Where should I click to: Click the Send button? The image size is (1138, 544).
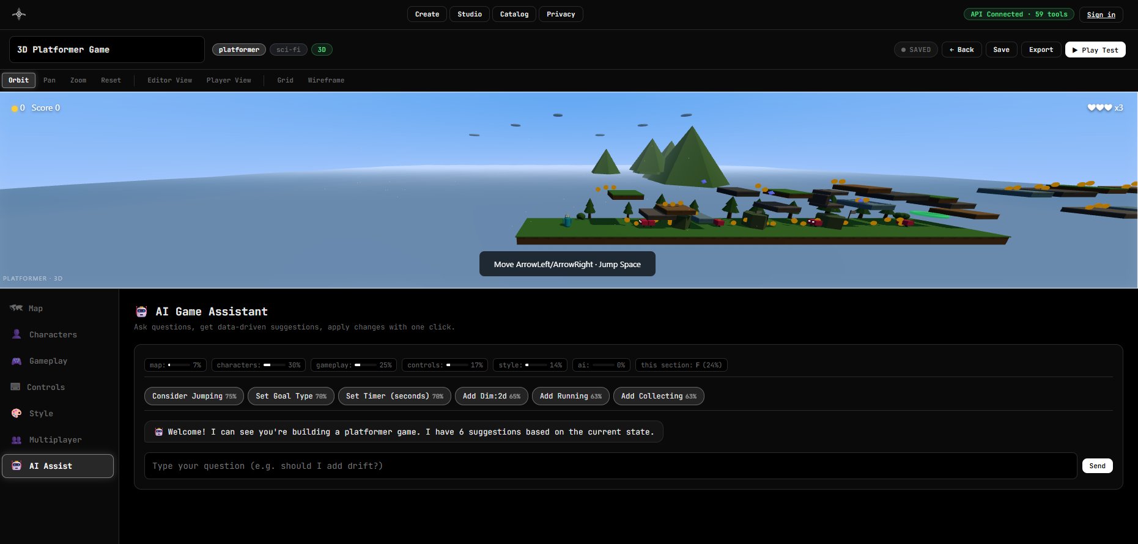coord(1097,466)
